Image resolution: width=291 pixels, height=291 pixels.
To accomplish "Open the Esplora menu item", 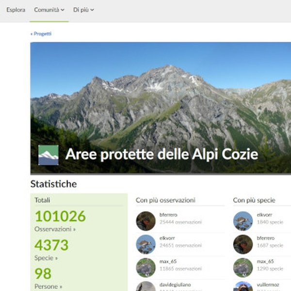I will point(16,10).
